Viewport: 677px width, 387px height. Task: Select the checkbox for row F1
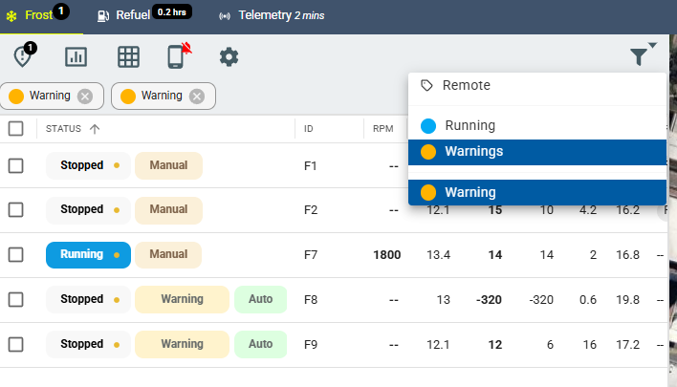click(x=15, y=165)
